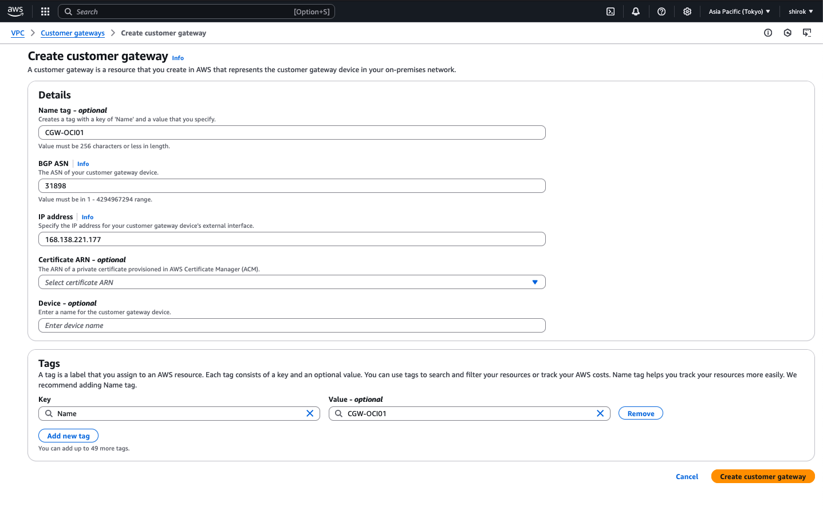The height and width of the screenshot is (510, 823).
Task: Open the Info link next to BGP ASN
Action: click(83, 164)
